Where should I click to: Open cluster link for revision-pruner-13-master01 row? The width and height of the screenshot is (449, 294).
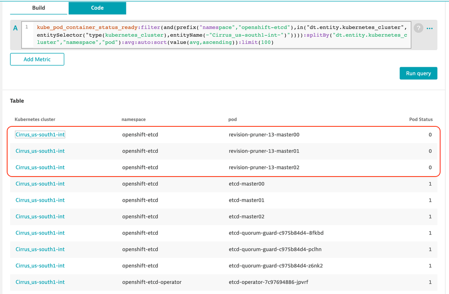coord(40,151)
